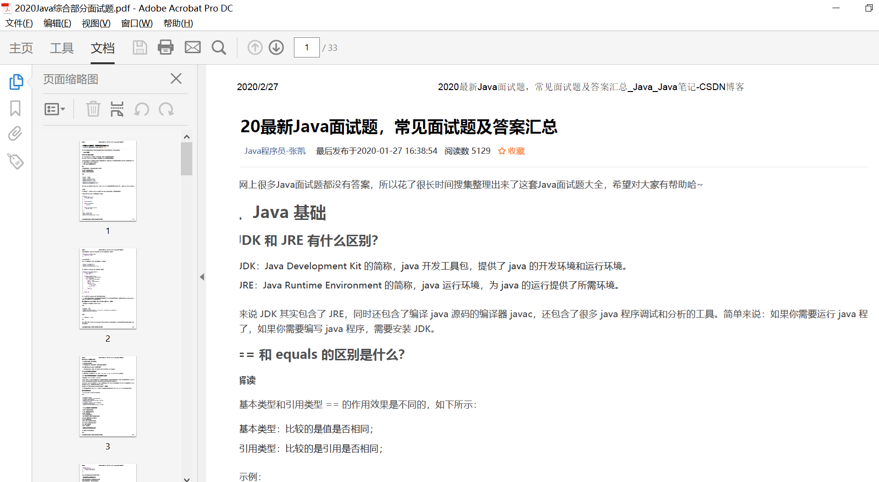Collapse navigation pane with left arrow

tap(202, 277)
